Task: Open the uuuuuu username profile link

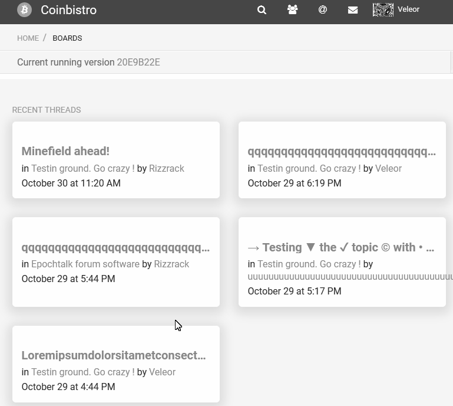Action: click(350, 277)
